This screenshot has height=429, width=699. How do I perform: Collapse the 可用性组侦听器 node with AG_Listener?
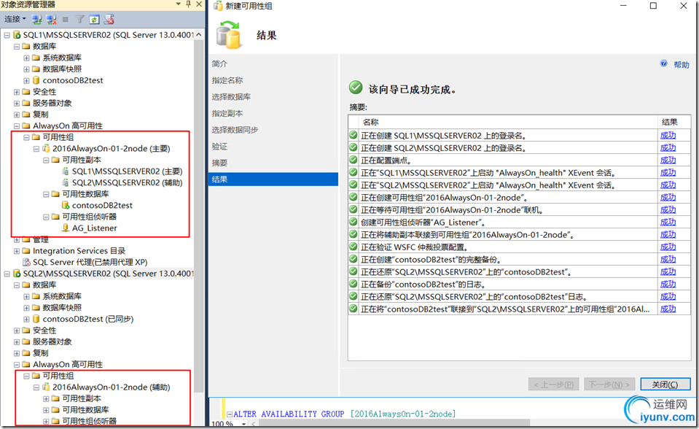[x=46, y=217]
